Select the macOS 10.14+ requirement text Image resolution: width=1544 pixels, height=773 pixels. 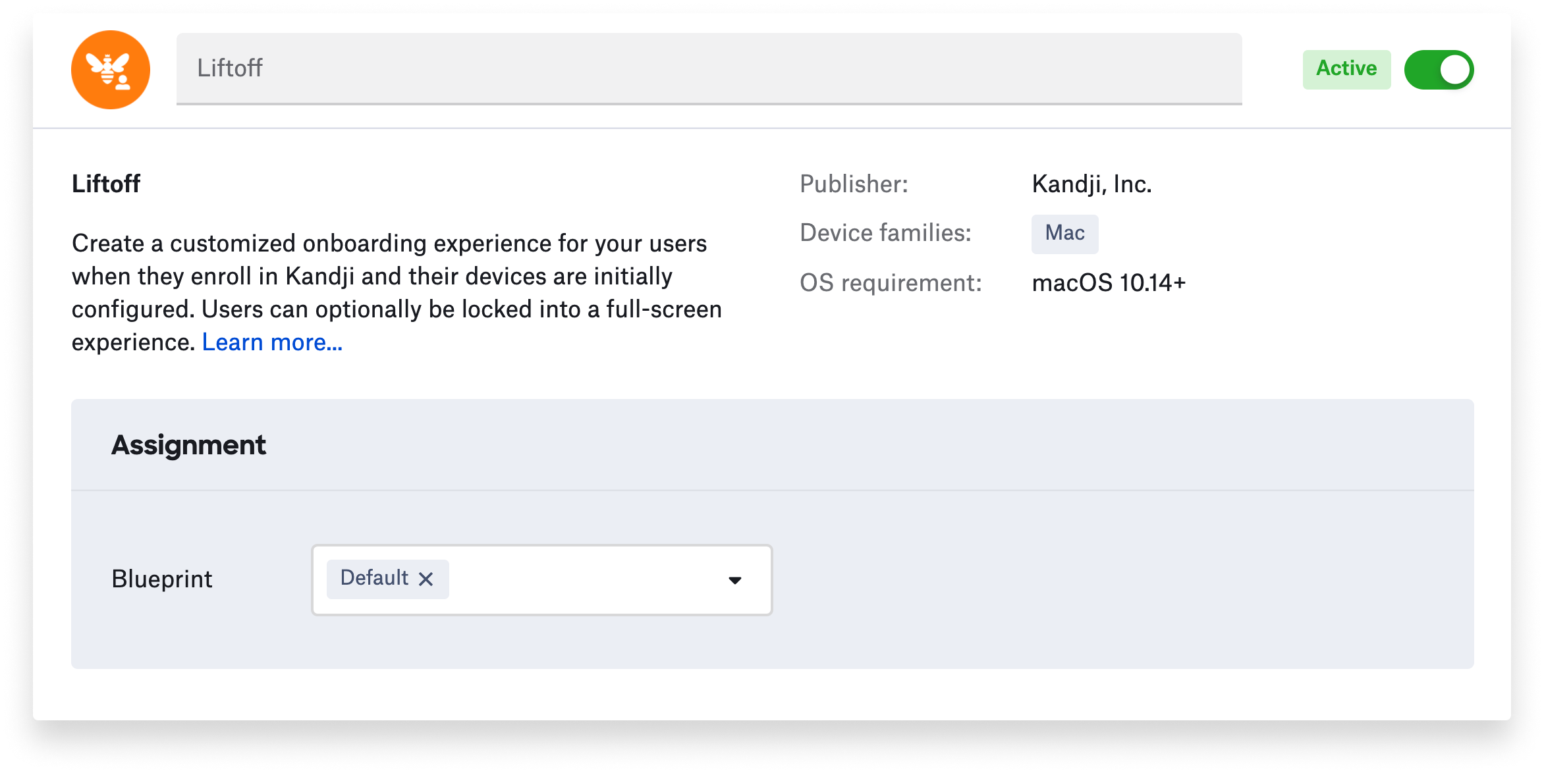[1109, 283]
